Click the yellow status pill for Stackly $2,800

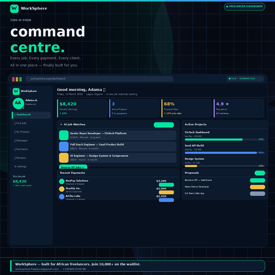[x=167, y=193]
